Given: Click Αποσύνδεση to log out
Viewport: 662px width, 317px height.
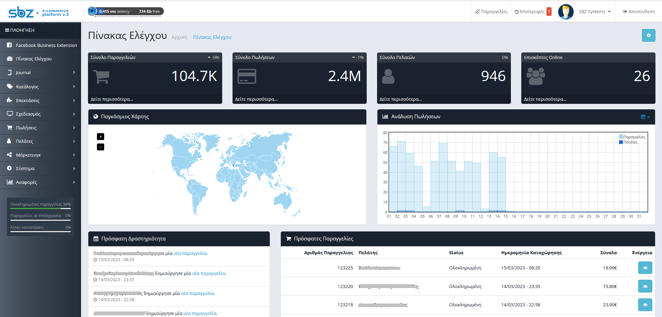Looking at the screenshot, I should 639,12.
